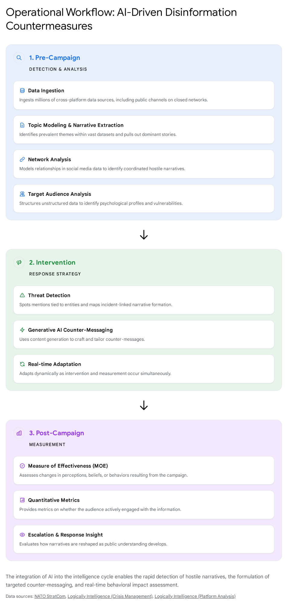Viewport: 288px width, 605px height.
Task: Open Logically Intelligence (Platform Analysis) link
Action: [x=195, y=596]
